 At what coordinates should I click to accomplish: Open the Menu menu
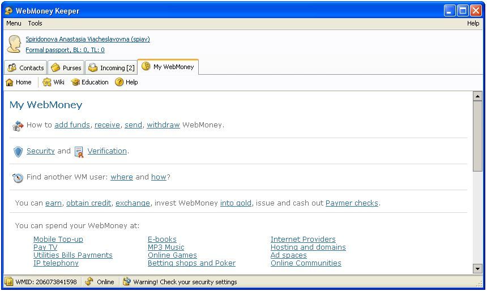[14, 23]
